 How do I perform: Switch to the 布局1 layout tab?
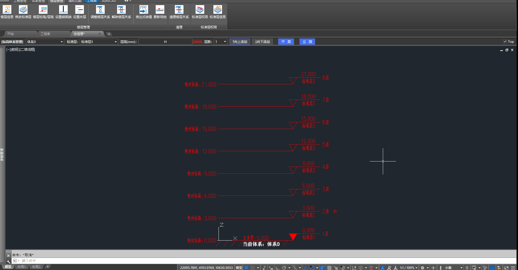(x=22, y=267)
